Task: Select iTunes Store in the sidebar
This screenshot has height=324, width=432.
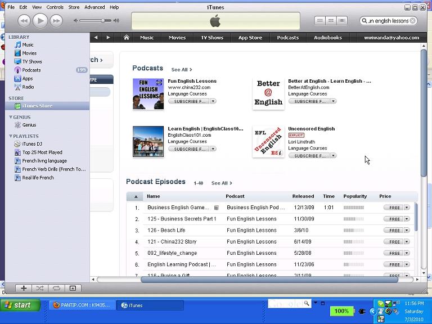Action: click(x=47, y=106)
